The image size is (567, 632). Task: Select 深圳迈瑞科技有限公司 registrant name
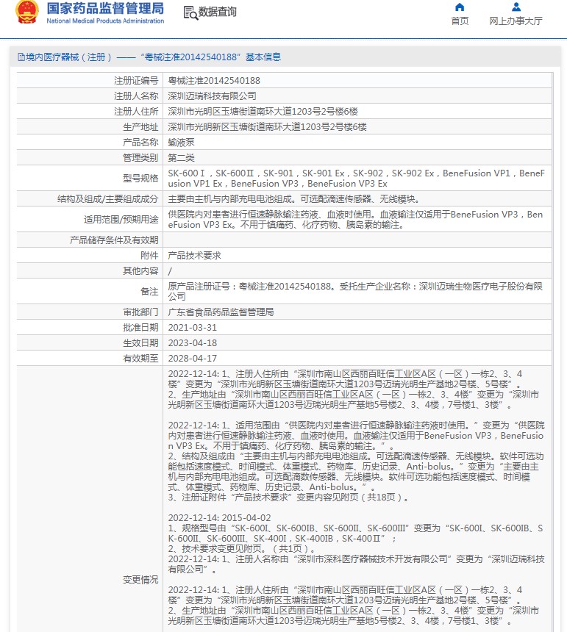coord(212,96)
